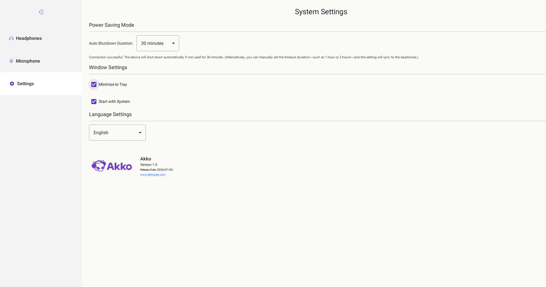546x287 pixels.
Task: Open the Auto Shutdown Duration dropdown
Action: click(158, 43)
